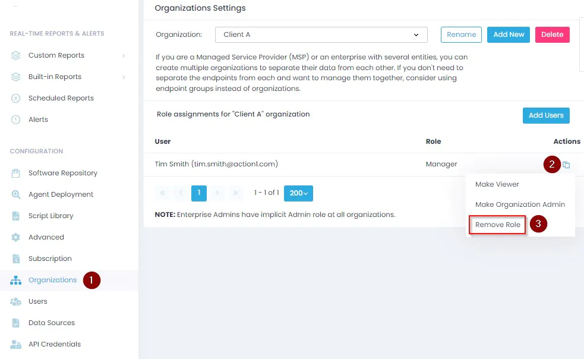Screen dimensions: 584x359
Task: Click the Advanced gear icon
Action: tap(15, 238)
